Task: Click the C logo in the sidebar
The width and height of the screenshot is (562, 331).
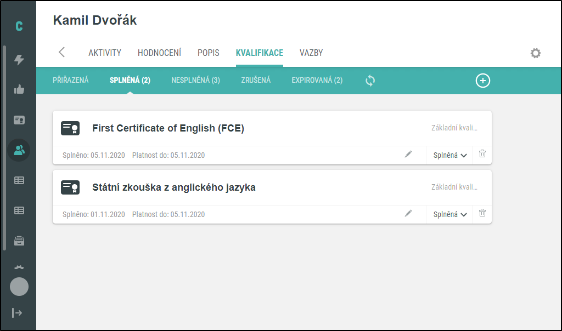Action: click(19, 26)
